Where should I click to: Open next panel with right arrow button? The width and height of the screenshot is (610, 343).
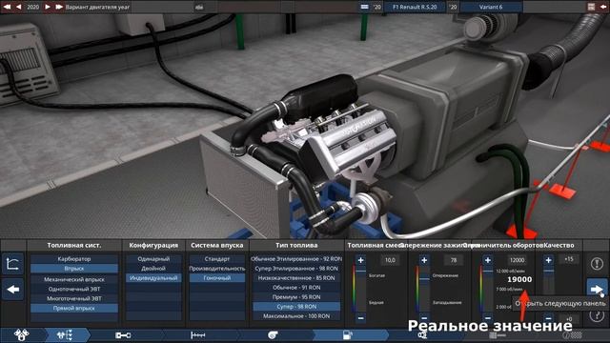pos(597,289)
